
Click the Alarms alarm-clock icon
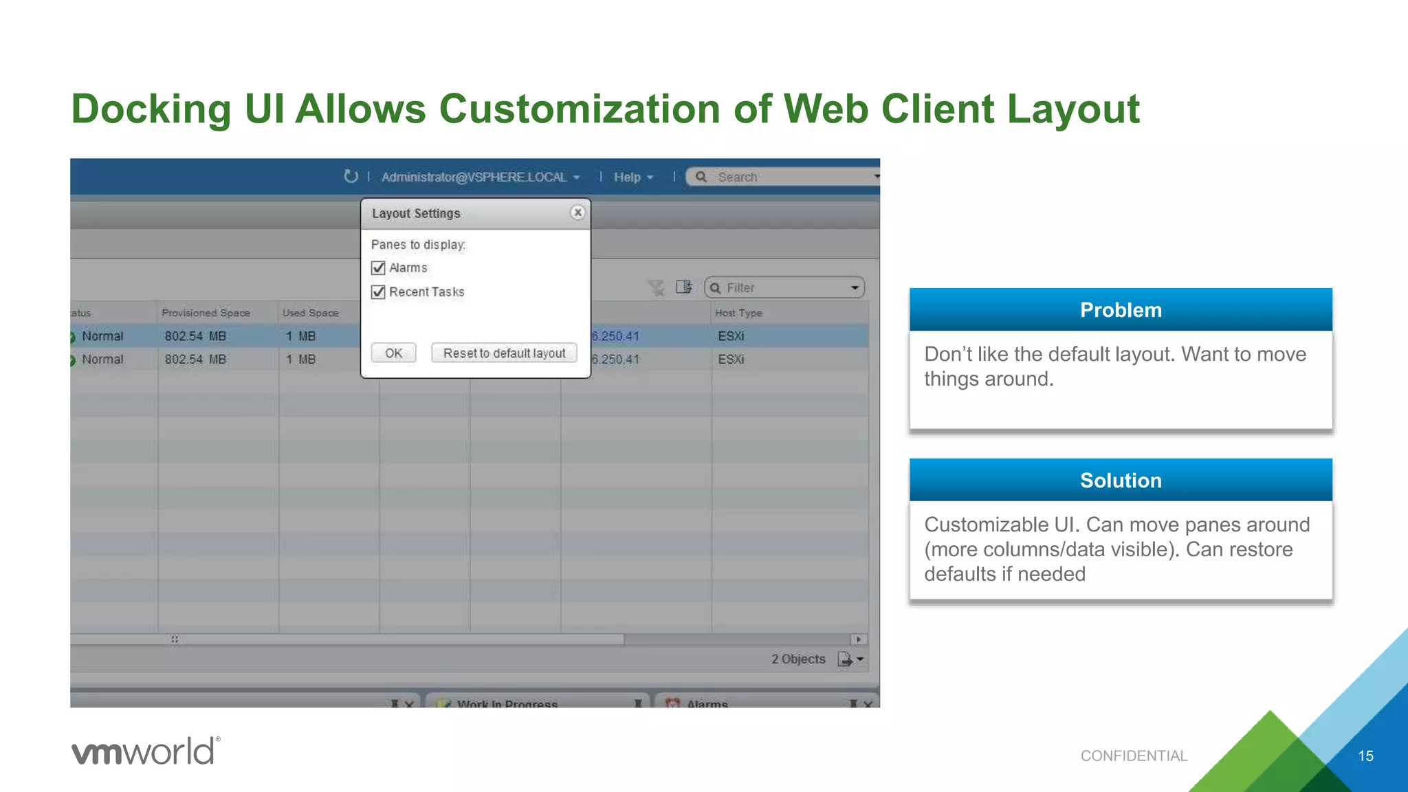click(673, 703)
